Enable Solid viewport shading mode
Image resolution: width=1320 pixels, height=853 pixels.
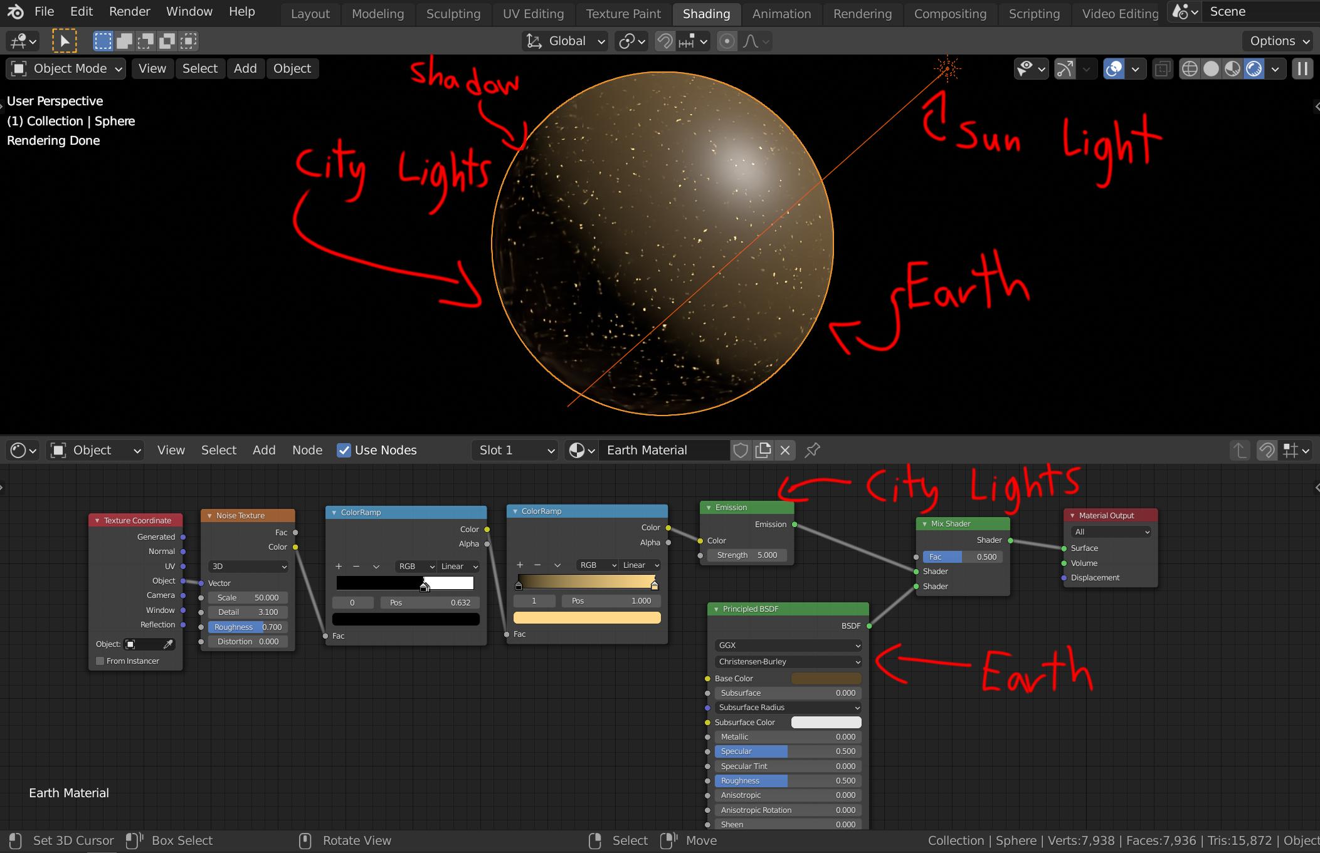[x=1211, y=69]
